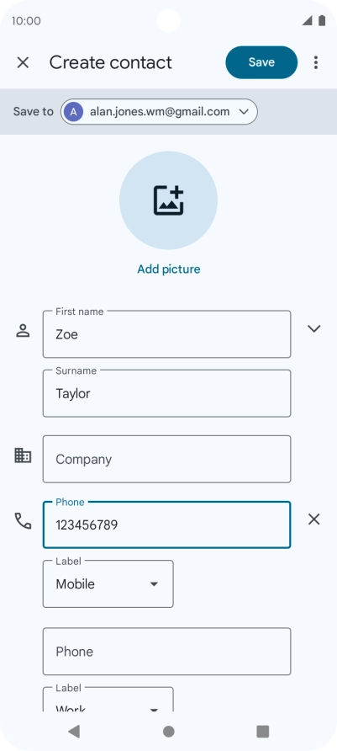Clear the phone number with X icon
Viewport: 337px width, 751px height.
coord(313,519)
